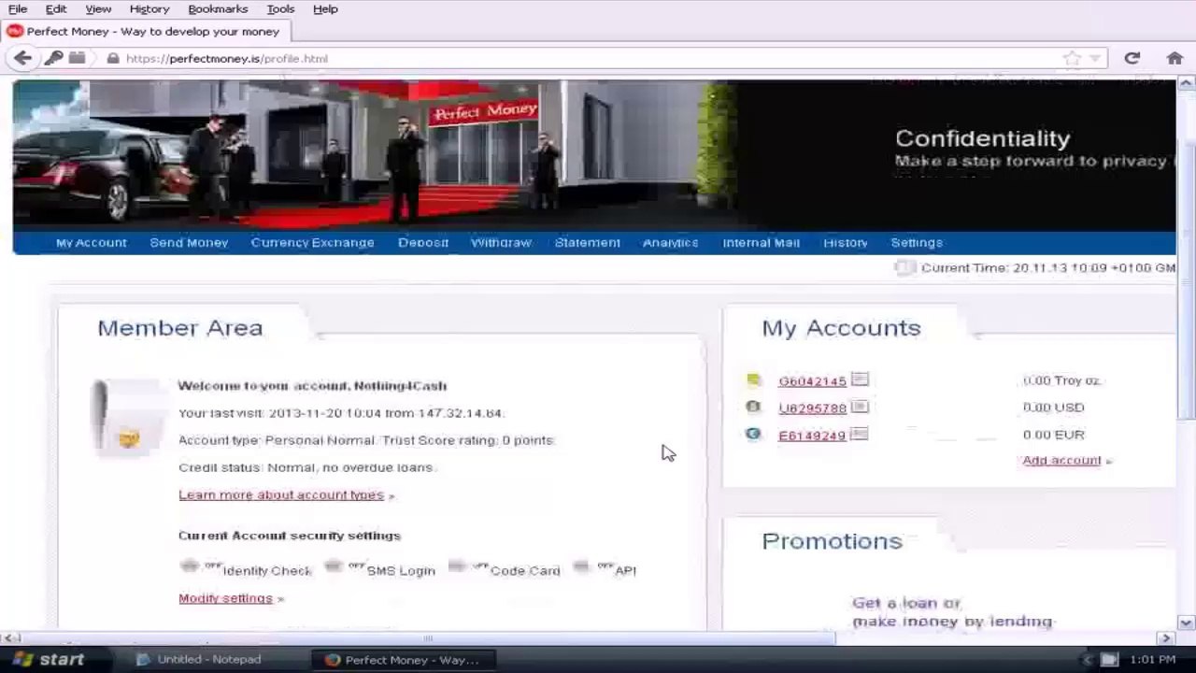Toggle the SMS Login security setting

coord(334,566)
